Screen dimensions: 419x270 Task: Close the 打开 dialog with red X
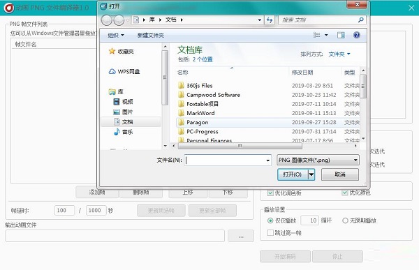pos(358,4)
